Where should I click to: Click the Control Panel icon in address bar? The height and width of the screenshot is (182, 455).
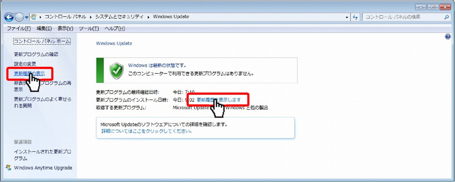[34, 17]
